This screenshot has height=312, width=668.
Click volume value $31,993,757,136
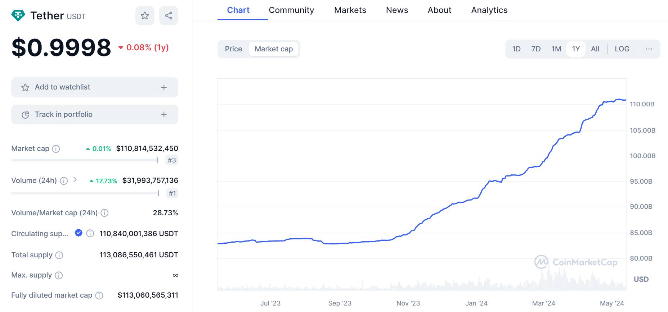point(150,180)
